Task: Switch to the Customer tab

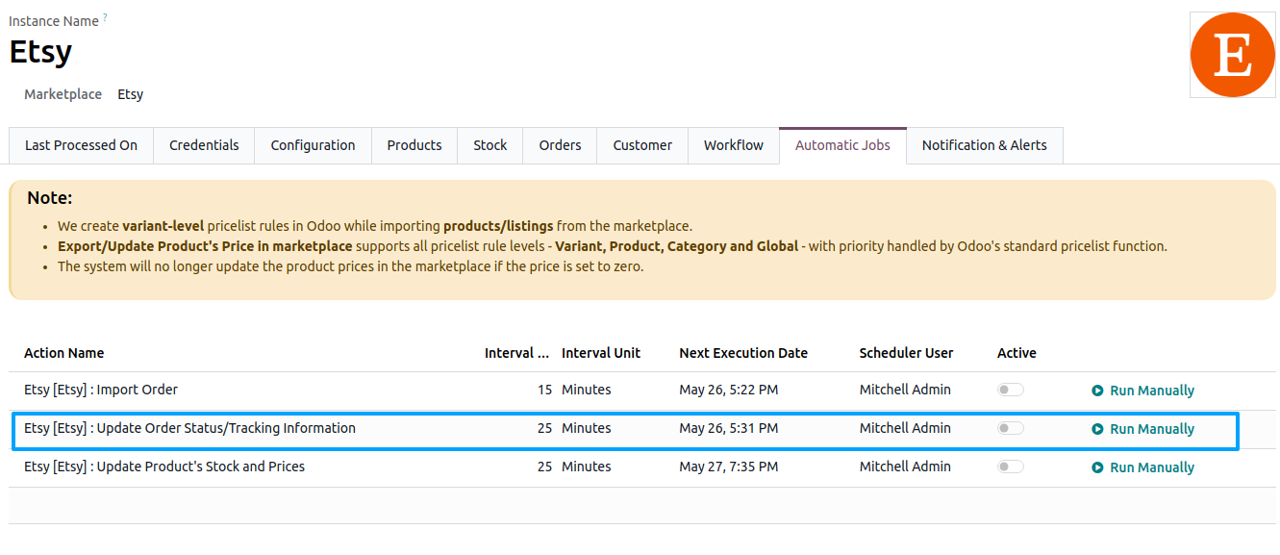Action: [642, 145]
